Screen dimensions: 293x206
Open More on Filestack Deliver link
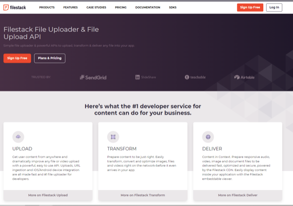(x=238, y=195)
